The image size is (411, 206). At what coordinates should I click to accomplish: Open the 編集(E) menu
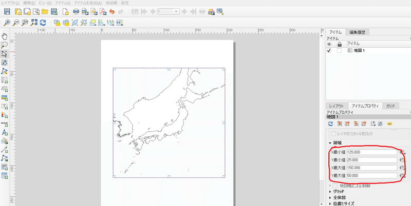click(29, 3)
